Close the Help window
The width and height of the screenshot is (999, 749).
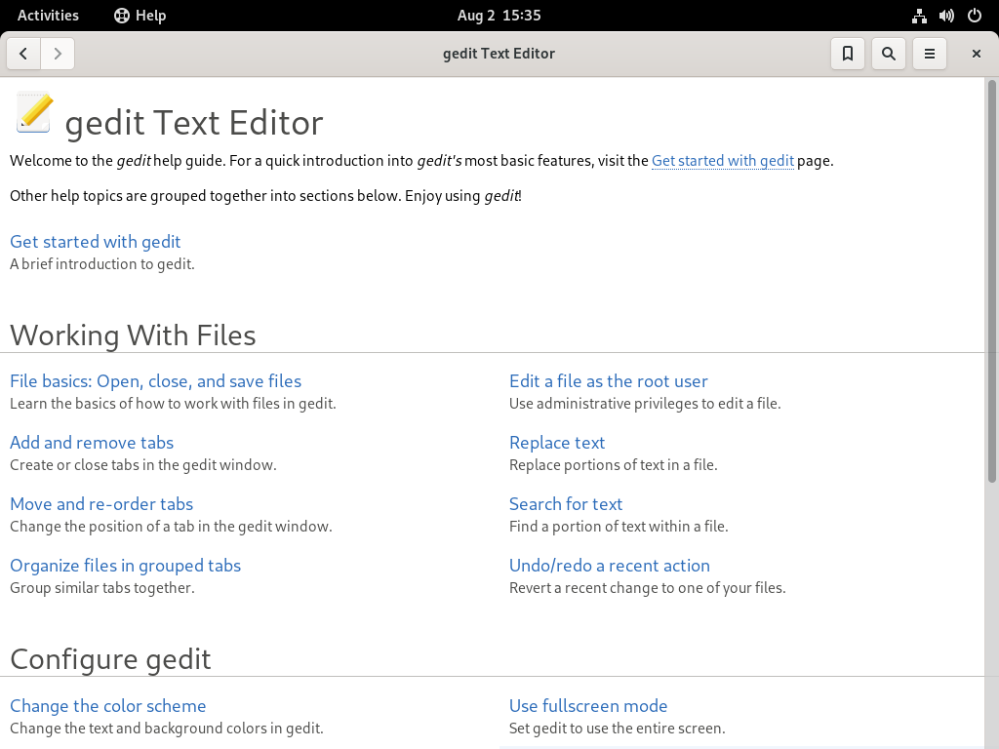pyautogui.click(x=976, y=54)
